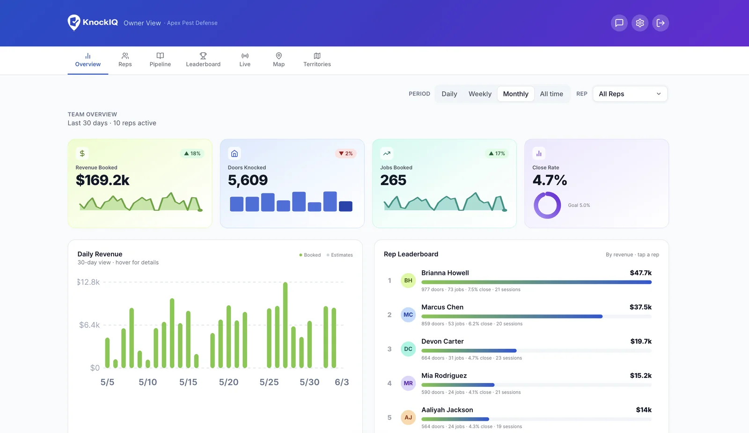Click the Revenue Booked sparkline chart
The image size is (749, 433).
pos(140,202)
